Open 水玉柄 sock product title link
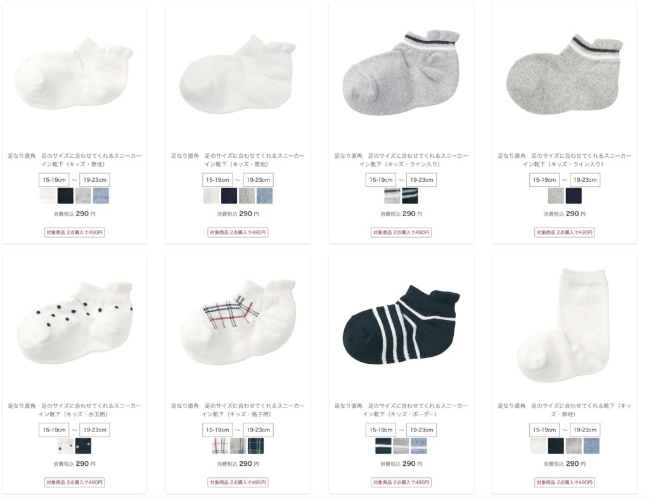649x500 pixels. coord(75,410)
